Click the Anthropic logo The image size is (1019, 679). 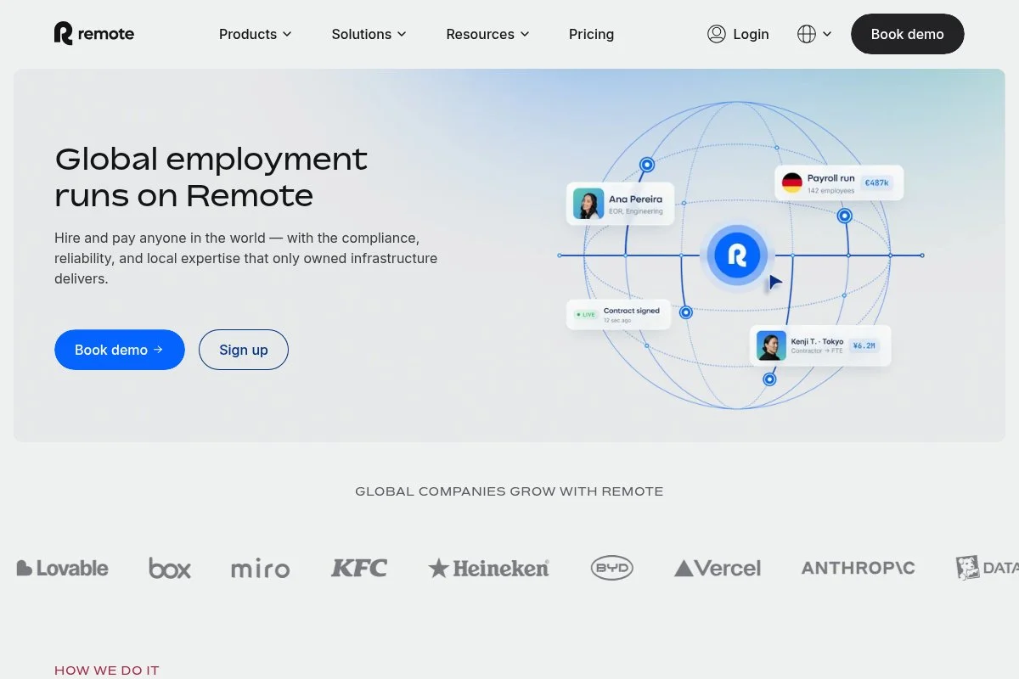tap(859, 568)
